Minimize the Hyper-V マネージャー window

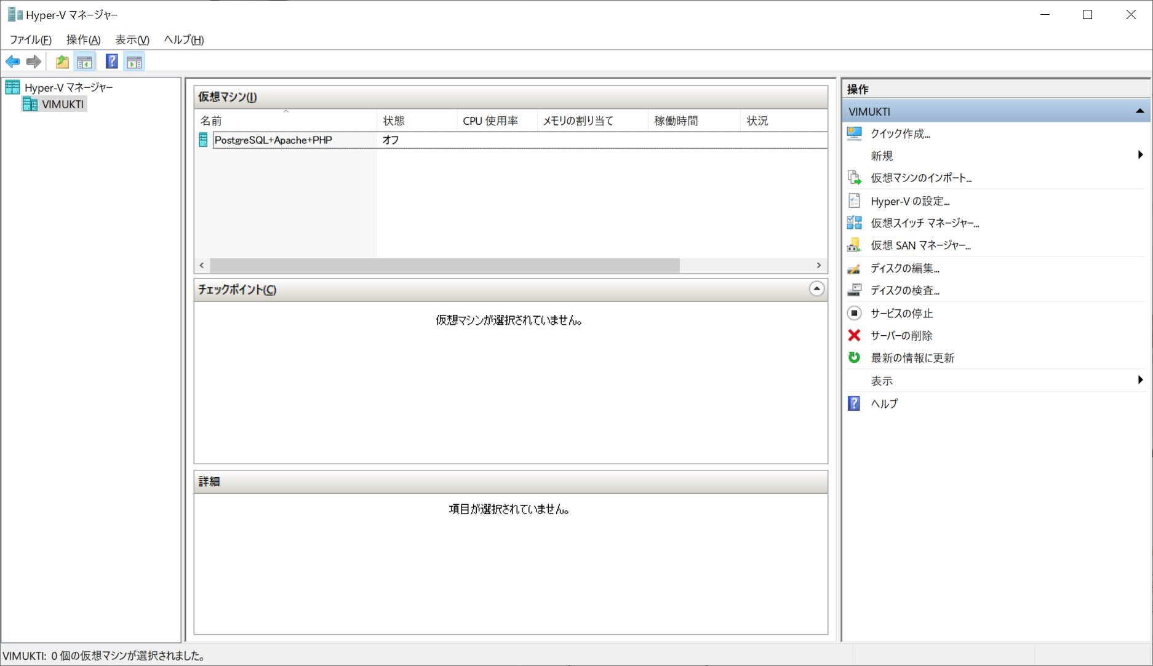click(x=1045, y=15)
